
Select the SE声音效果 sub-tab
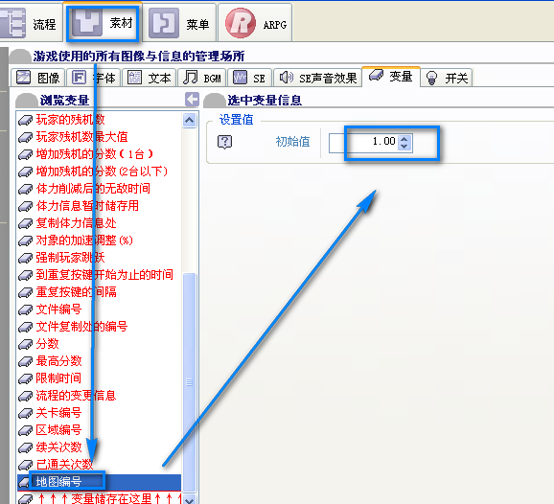pyautogui.click(x=317, y=78)
